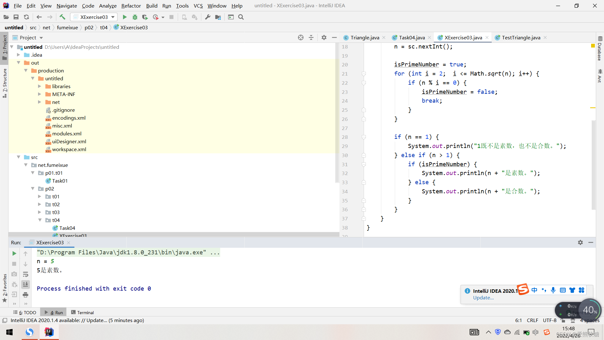The width and height of the screenshot is (604, 340).
Task: Collapse the out folder
Action: [x=19, y=63]
